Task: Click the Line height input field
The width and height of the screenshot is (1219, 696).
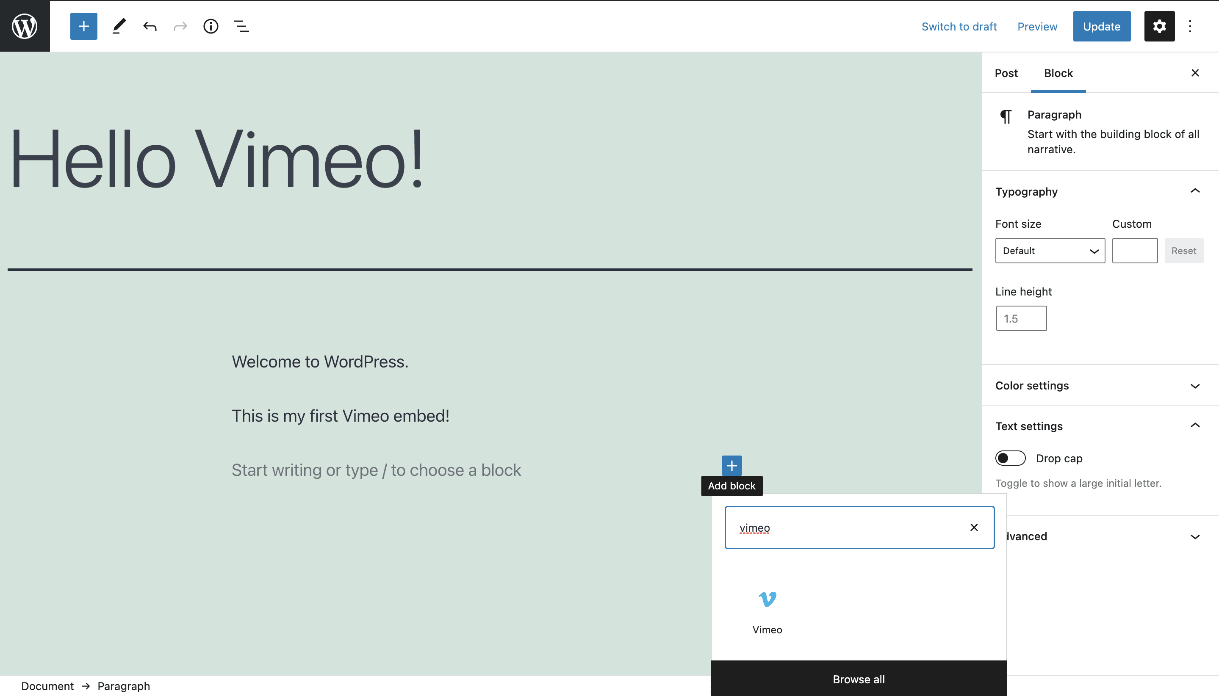Action: pyautogui.click(x=1020, y=318)
